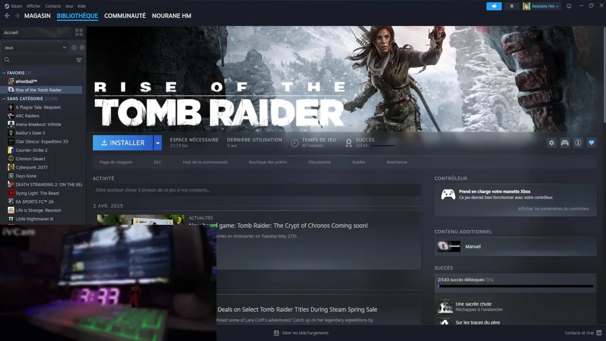Click Gérer les téléchargements
Image resolution: width=606 pixels, height=341 pixels.
point(305,333)
